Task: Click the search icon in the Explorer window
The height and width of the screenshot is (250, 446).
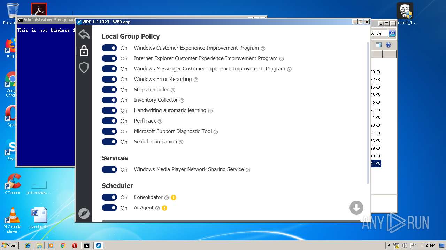Action: [x=392, y=33]
